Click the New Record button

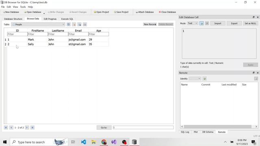150,24
